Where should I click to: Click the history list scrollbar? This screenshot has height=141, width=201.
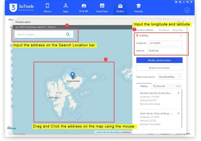coord(182,109)
